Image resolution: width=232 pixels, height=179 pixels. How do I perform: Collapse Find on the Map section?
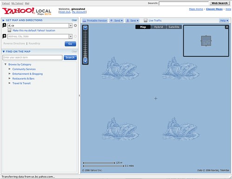pos(4,52)
